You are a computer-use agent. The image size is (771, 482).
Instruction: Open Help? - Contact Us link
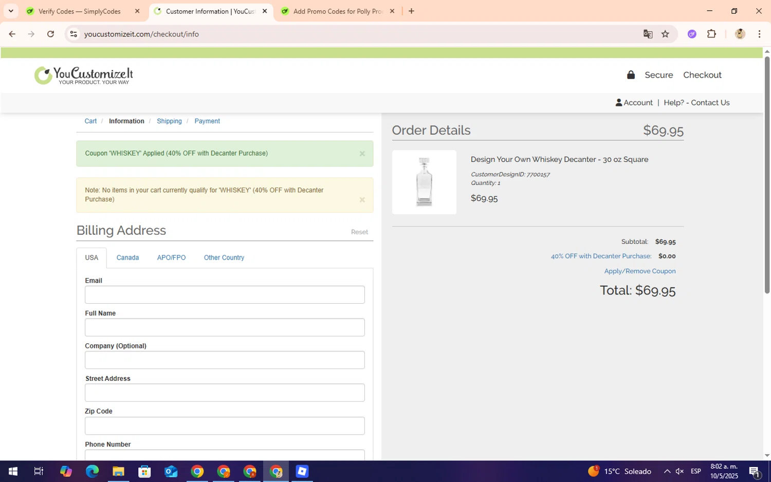pos(696,103)
